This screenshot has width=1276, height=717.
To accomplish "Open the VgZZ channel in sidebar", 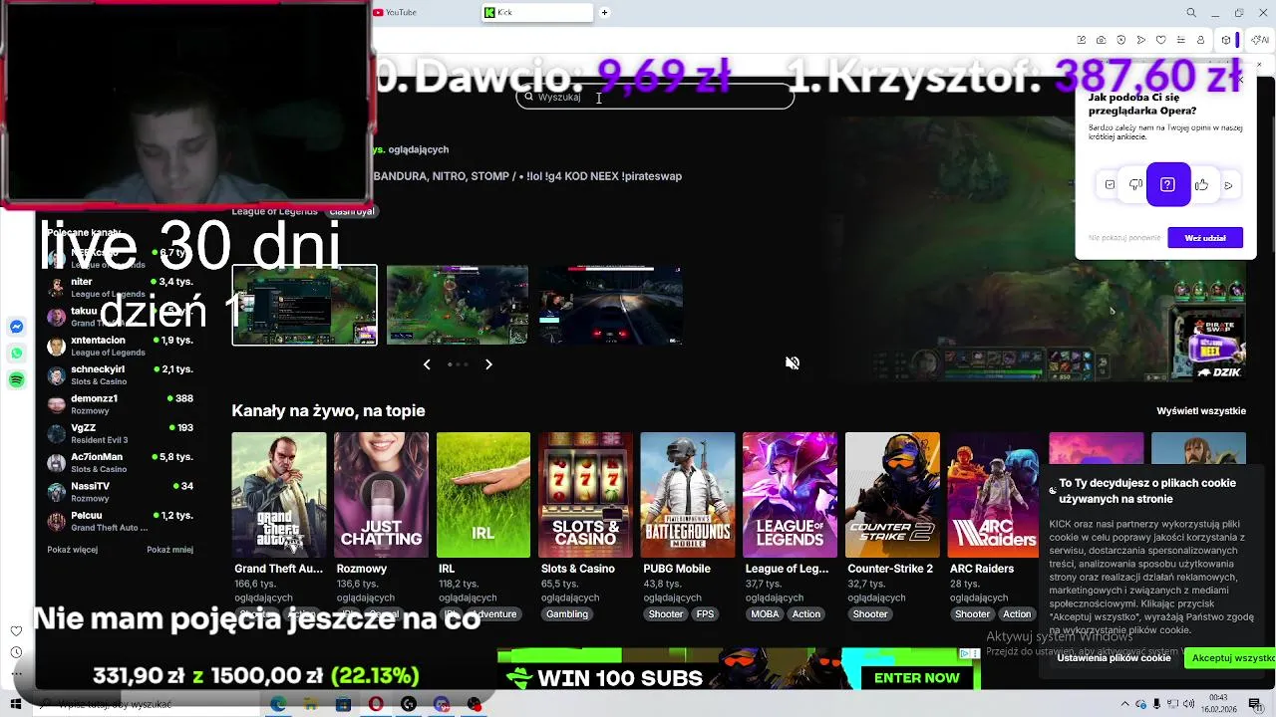I will click(x=120, y=433).
